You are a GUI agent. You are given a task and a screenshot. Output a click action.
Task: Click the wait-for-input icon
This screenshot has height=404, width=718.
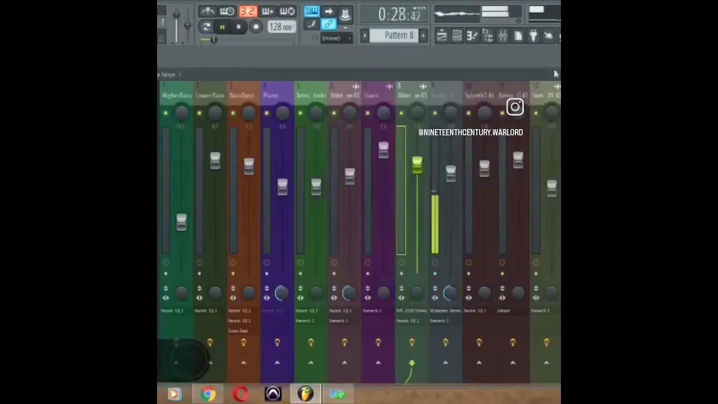tap(227, 11)
